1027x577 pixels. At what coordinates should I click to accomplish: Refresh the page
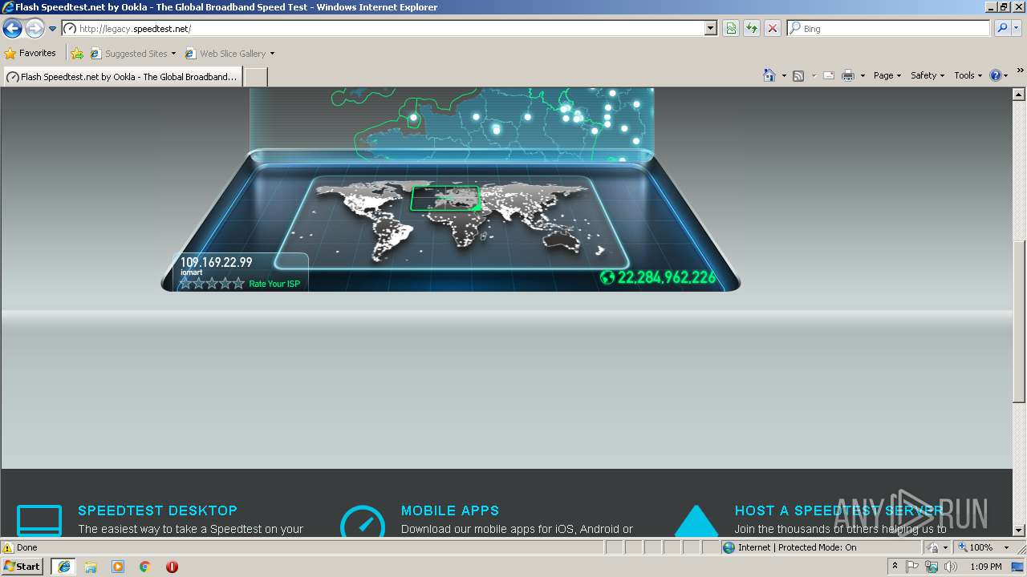752,28
